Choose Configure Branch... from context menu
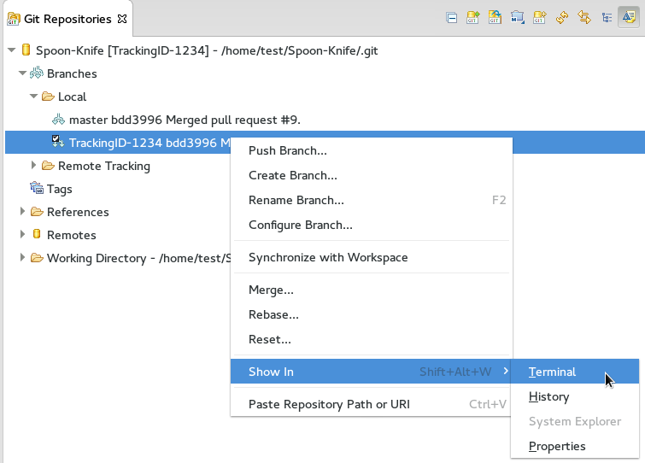 pos(372,225)
